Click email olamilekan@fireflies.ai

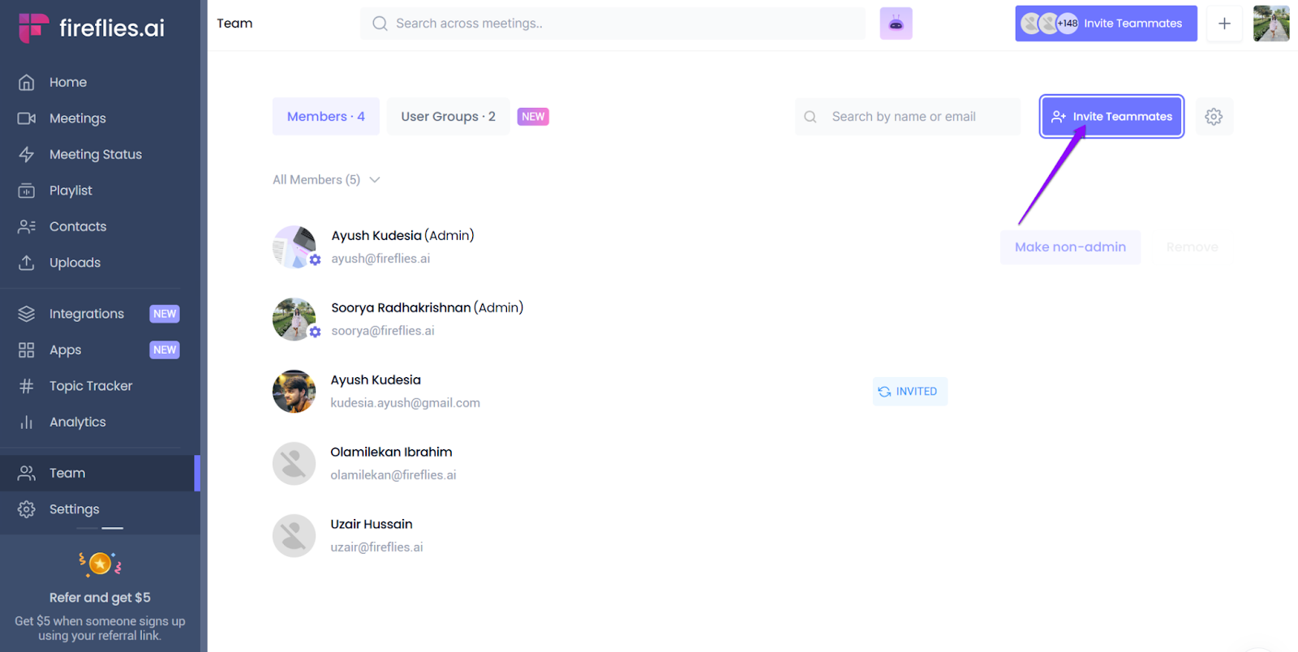pyautogui.click(x=393, y=475)
